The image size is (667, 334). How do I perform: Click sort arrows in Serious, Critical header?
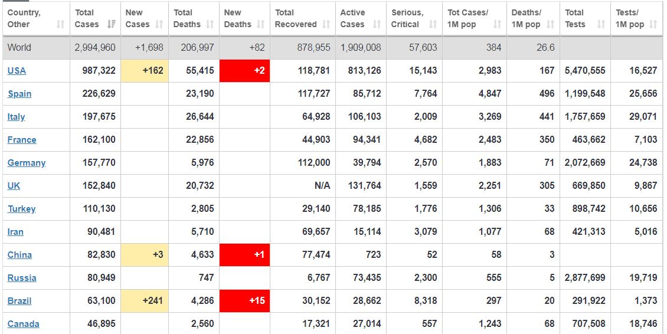click(433, 25)
